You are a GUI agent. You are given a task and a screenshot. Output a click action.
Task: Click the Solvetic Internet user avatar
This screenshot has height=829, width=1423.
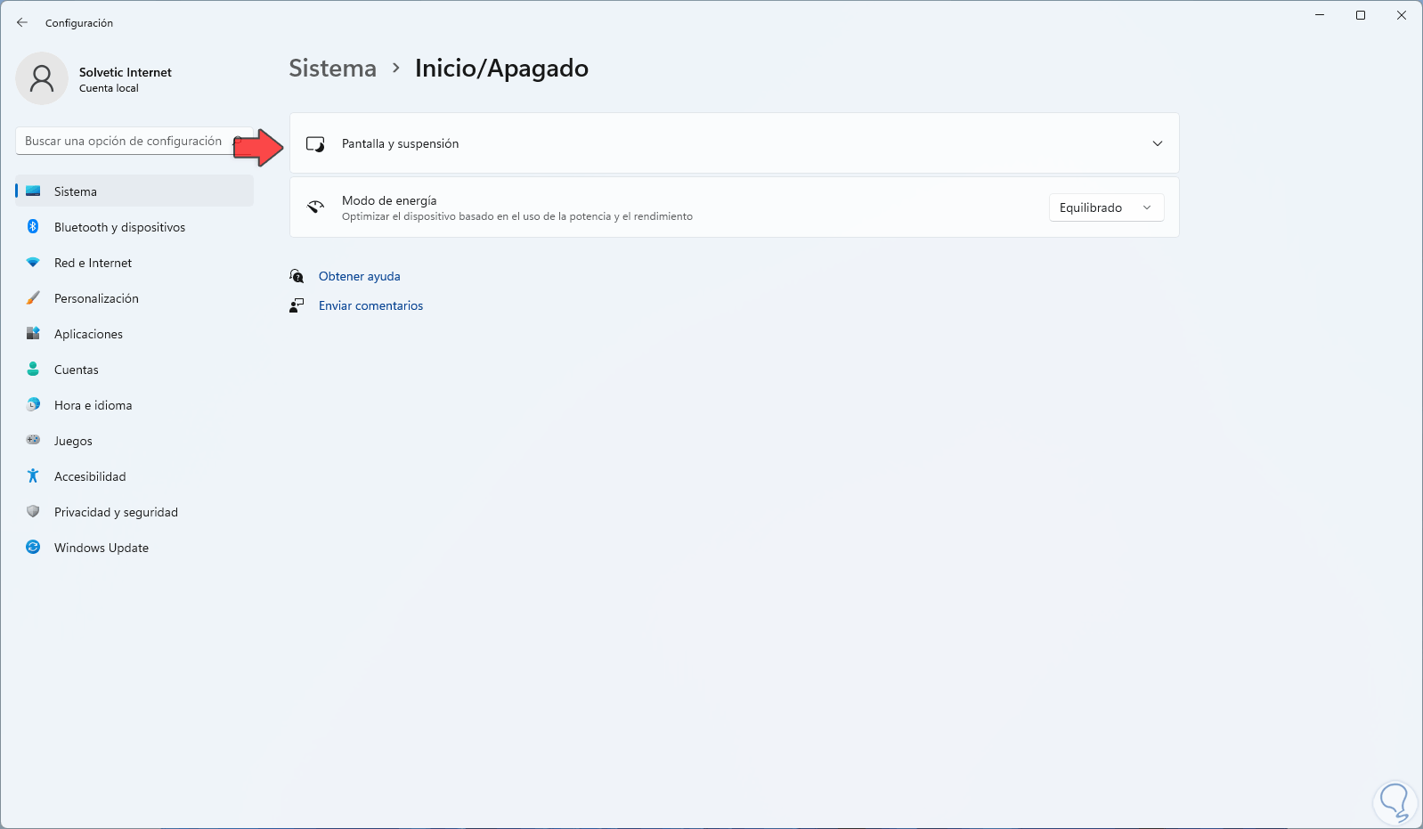click(42, 78)
